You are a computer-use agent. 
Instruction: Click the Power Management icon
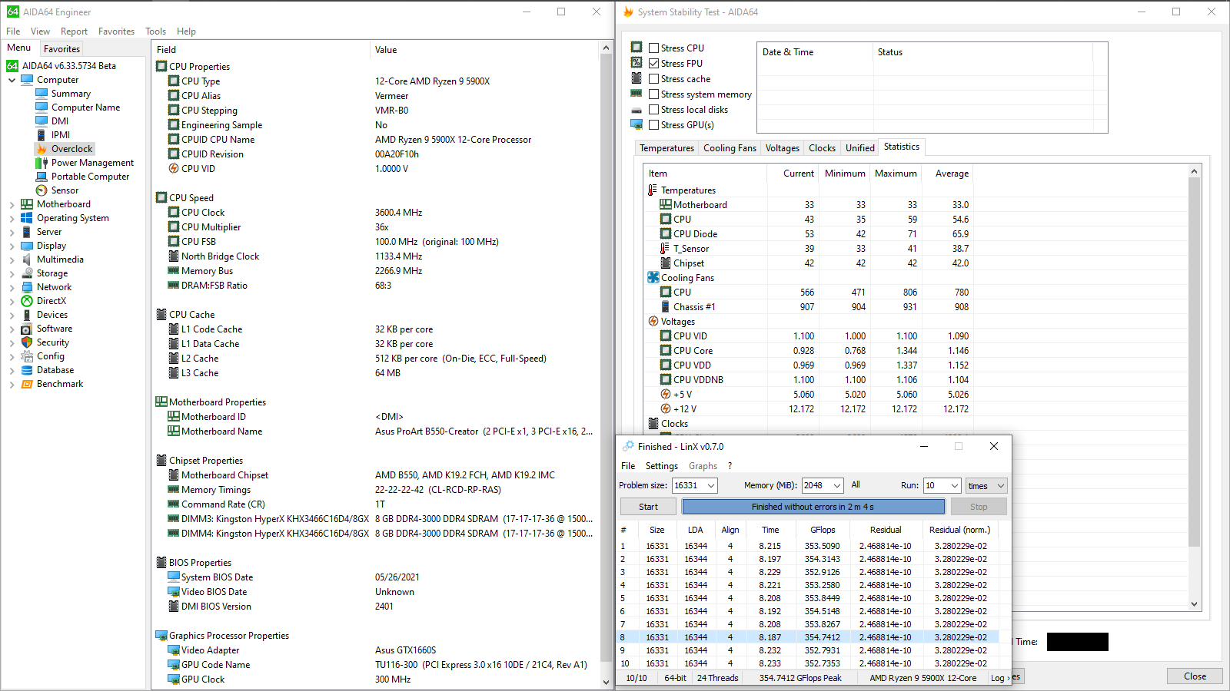42,163
